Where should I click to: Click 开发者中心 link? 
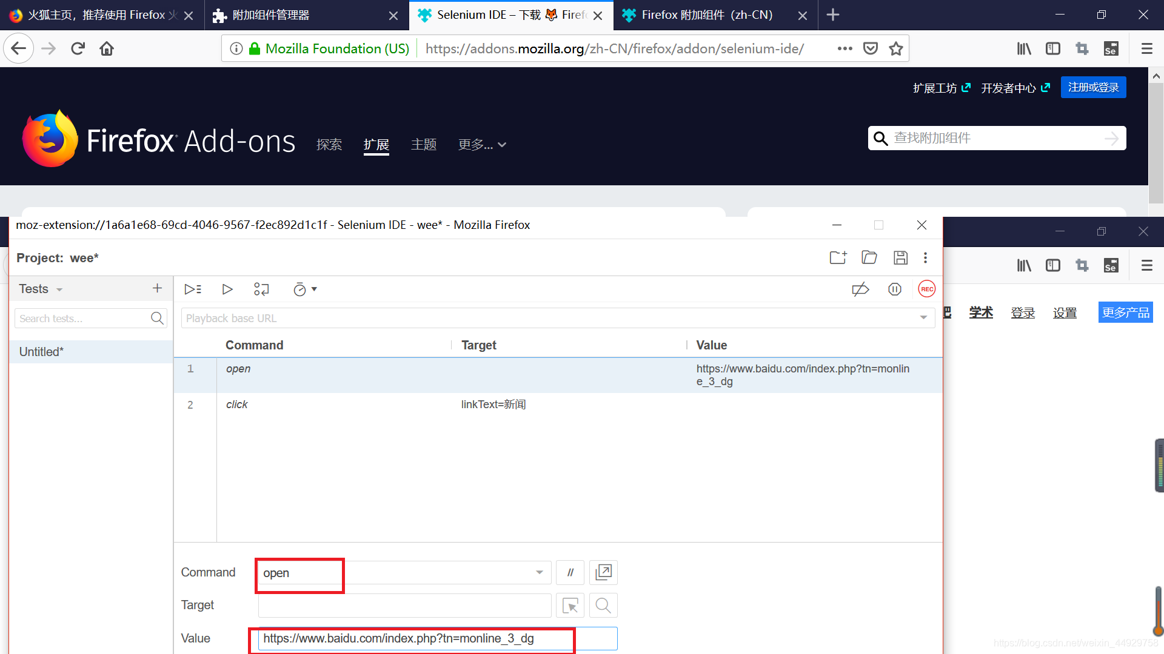click(x=1015, y=88)
